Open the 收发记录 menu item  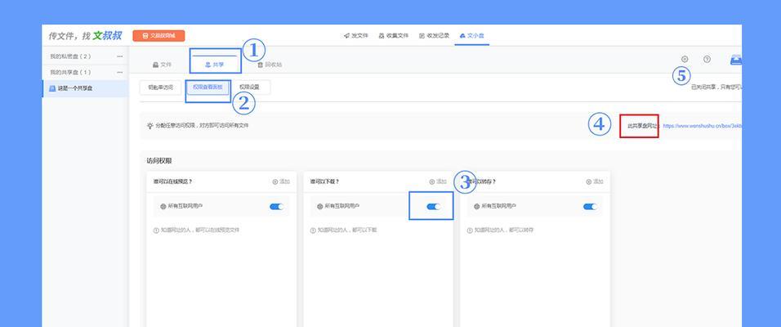(x=435, y=36)
